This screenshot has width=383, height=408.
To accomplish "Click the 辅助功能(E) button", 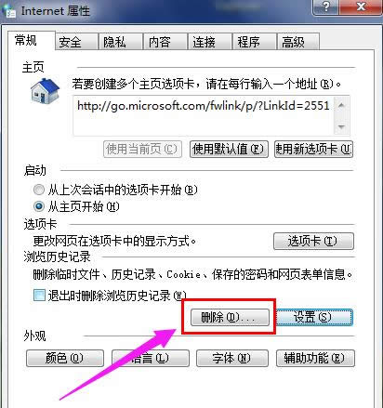I will pos(315,359).
